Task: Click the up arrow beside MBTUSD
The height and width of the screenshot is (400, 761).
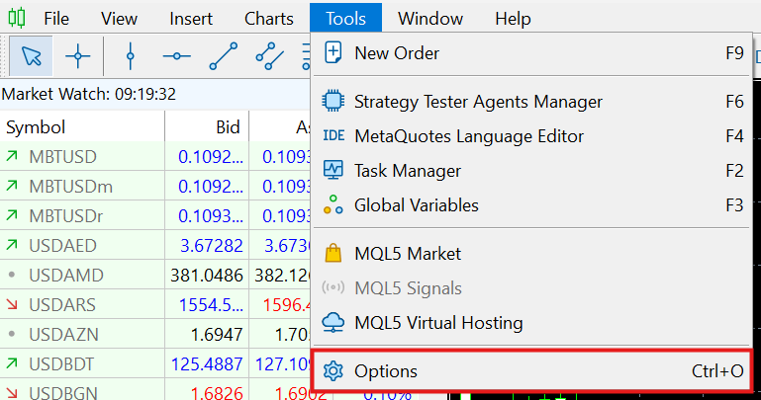Action: coord(12,156)
